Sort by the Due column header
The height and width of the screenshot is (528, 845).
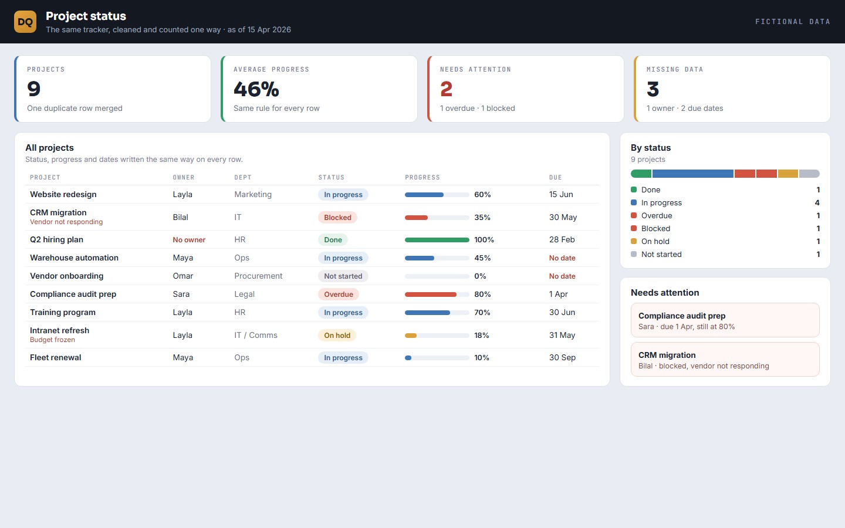tap(556, 177)
